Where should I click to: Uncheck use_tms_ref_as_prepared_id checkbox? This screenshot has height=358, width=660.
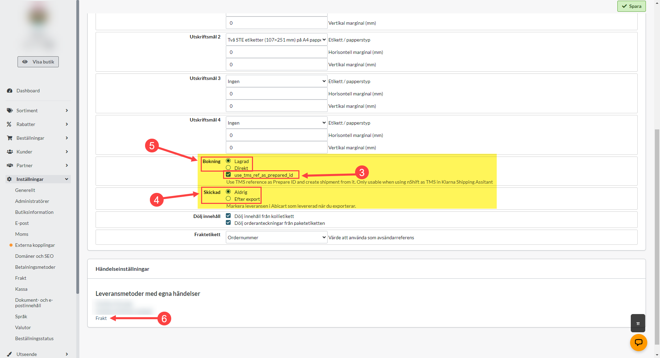point(228,175)
